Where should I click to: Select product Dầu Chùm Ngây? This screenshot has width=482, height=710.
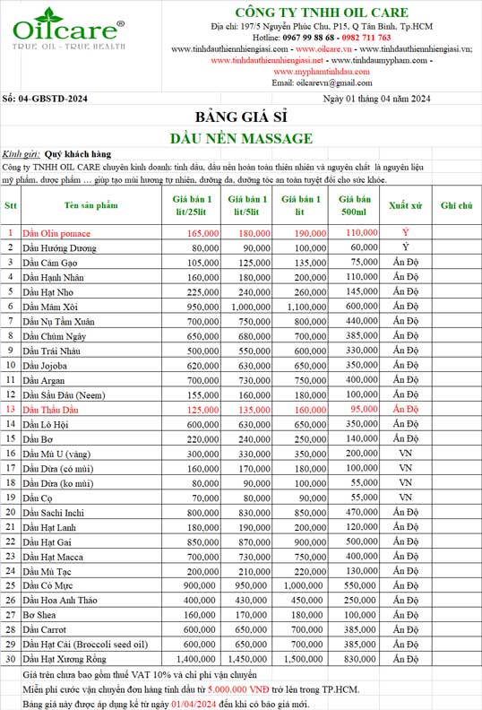[55, 336]
